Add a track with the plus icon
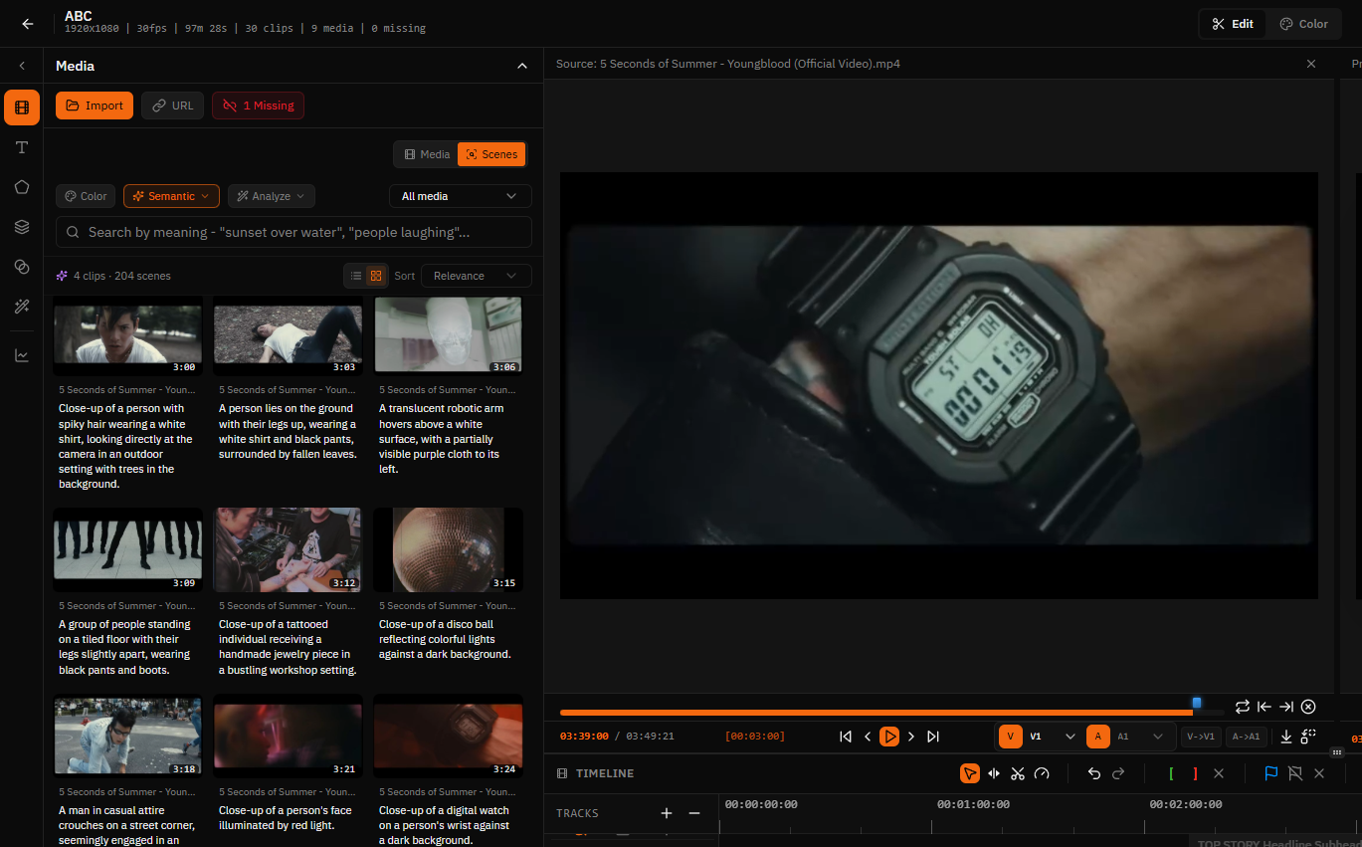The width and height of the screenshot is (1362, 847). click(x=667, y=813)
